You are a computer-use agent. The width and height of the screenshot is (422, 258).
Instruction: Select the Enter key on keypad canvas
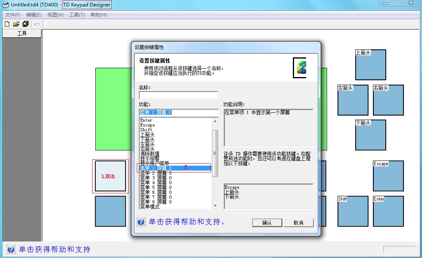(388, 211)
